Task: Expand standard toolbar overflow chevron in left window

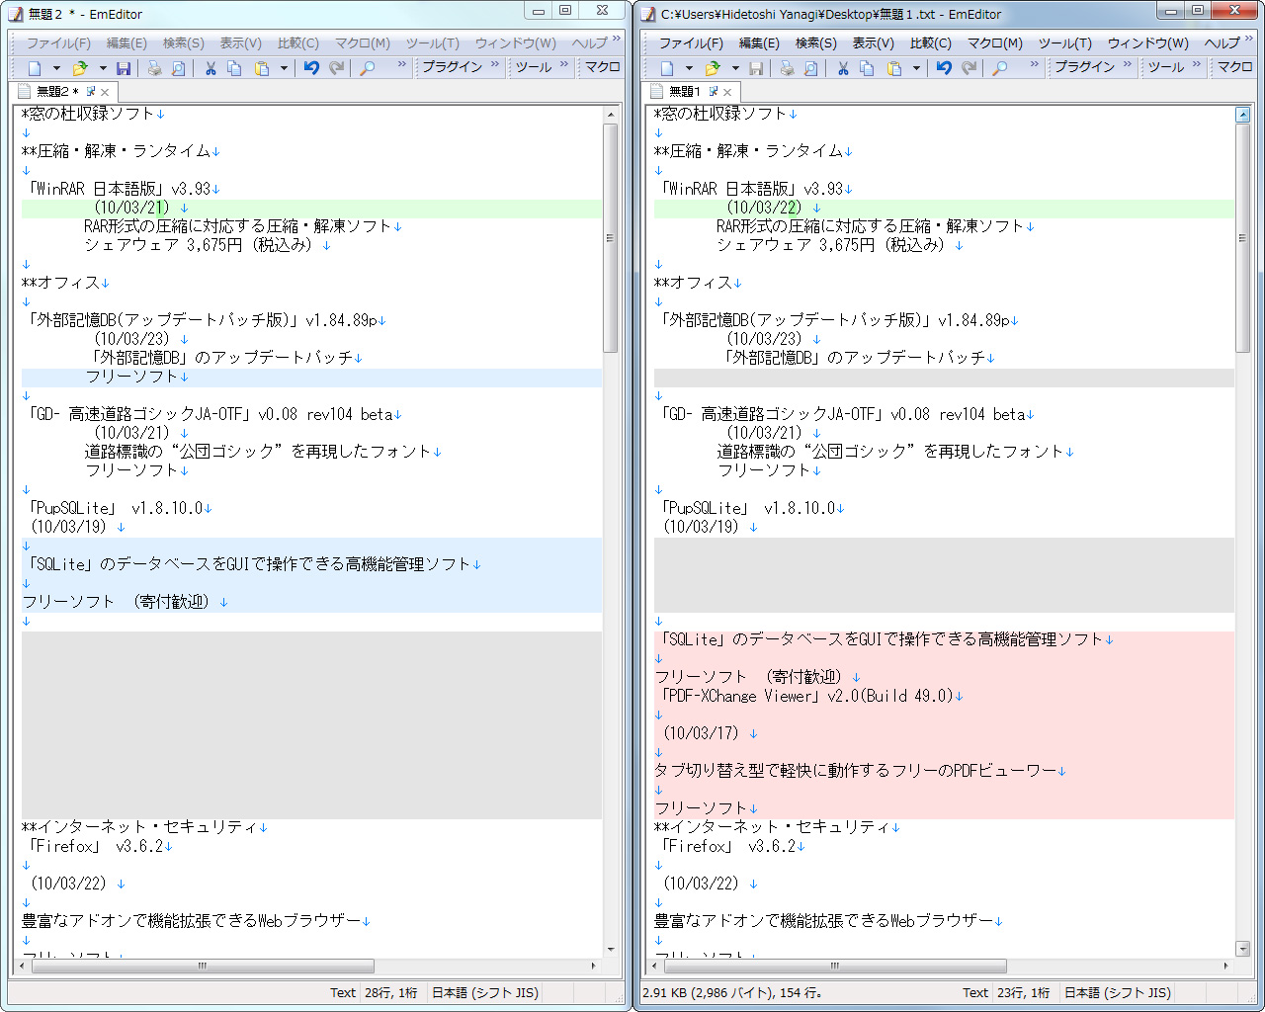Action: pyautogui.click(x=402, y=65)
